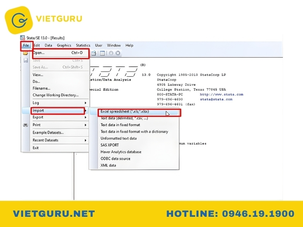Click the Data Browser toolbar icon
The width and height of the screenshot is (303, 227).
(94, 53)
